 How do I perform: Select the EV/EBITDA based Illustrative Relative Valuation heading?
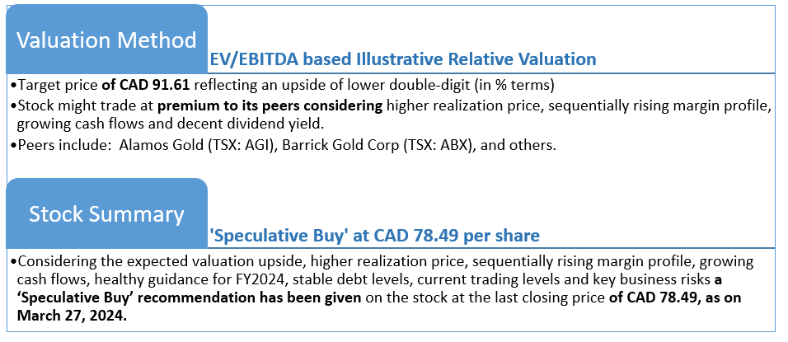point(402,59)
